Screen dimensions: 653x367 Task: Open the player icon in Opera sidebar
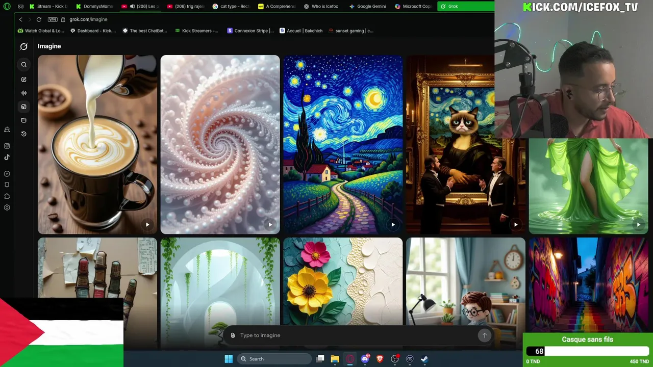click(7, 174)
